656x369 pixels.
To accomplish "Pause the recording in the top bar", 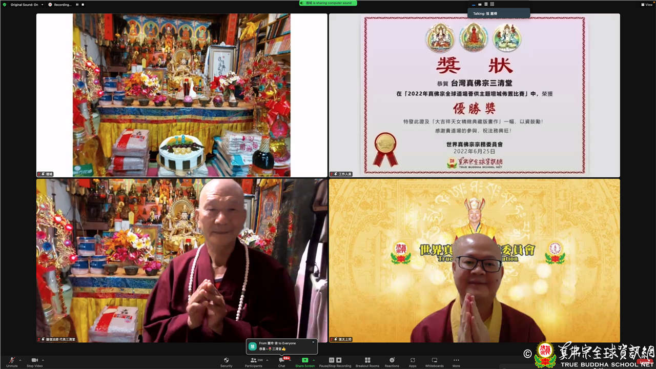I will pos(77,5).
